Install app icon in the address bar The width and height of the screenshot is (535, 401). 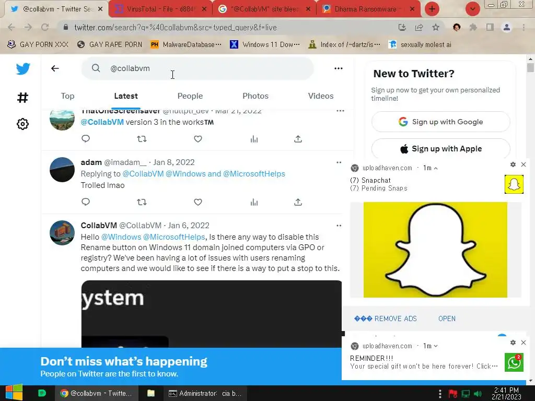coord(402,27)
